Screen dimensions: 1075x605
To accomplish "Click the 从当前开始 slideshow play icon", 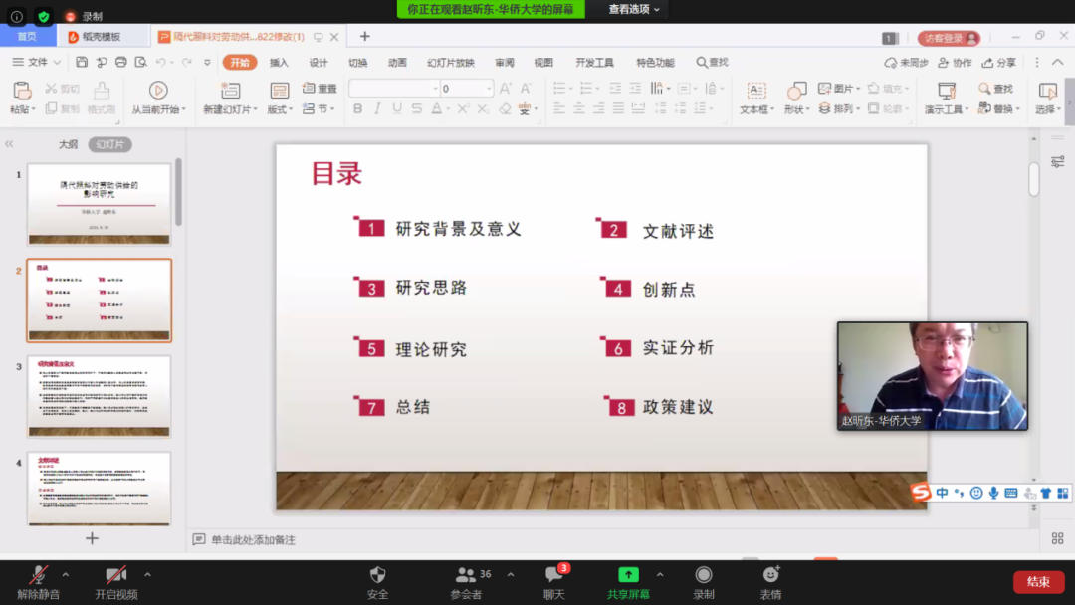I will 157,91.
